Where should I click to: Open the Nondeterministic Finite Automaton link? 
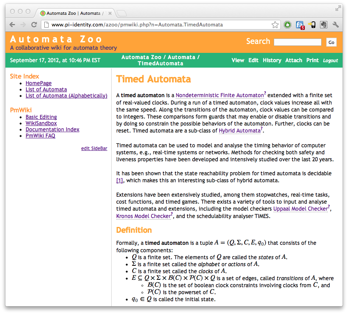click(220, 95)
